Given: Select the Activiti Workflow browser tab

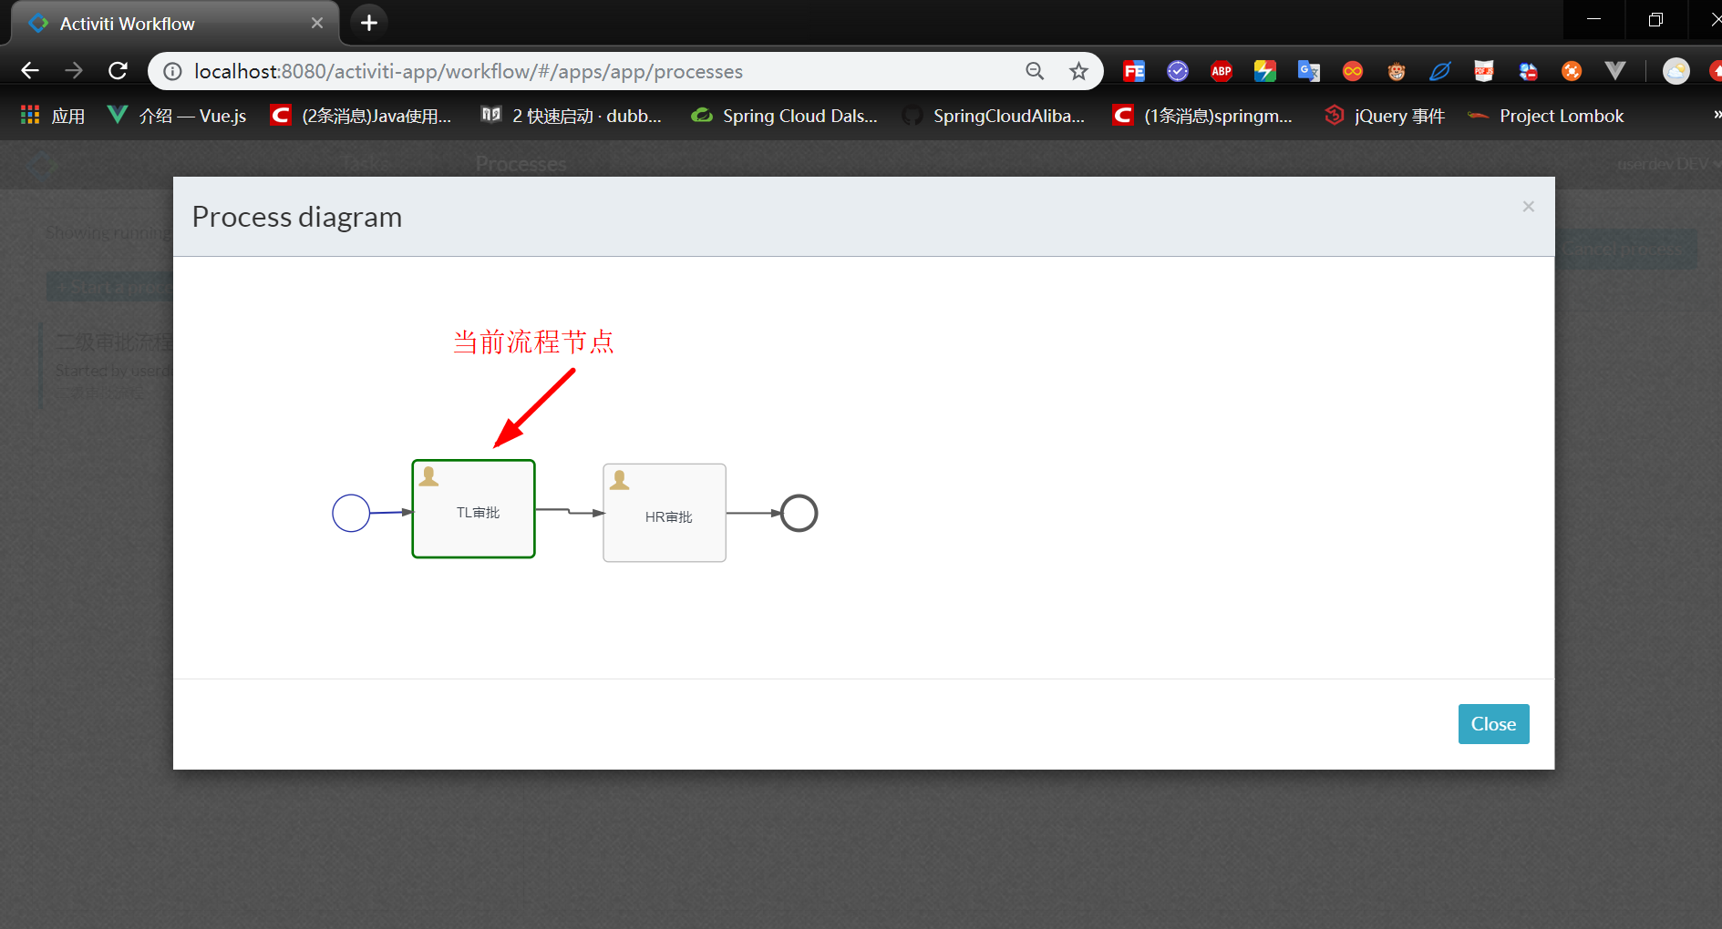Looking at the screenshot, I should click(x=175, y=23).
